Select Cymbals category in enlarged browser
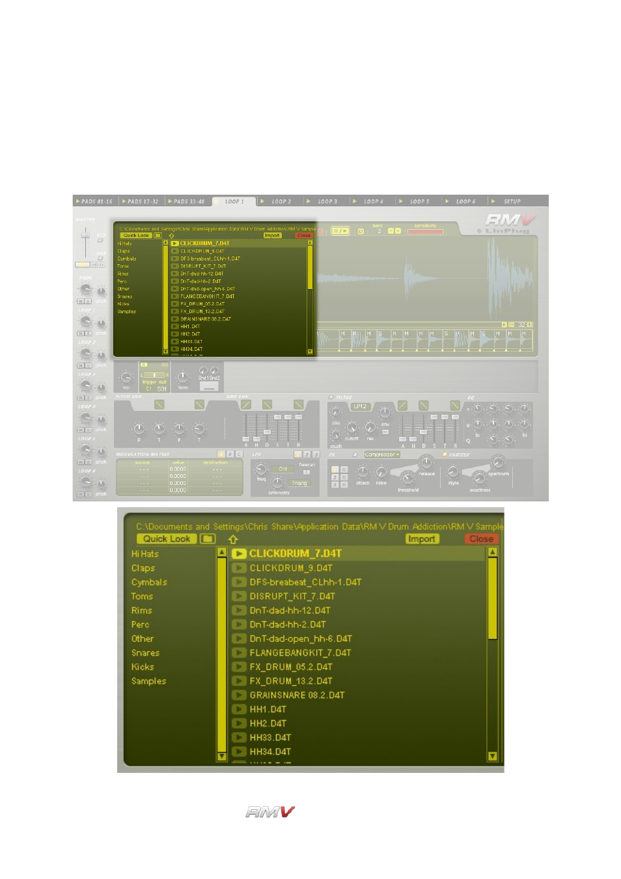This screenshot has height=879, width=621. point(149,582)
